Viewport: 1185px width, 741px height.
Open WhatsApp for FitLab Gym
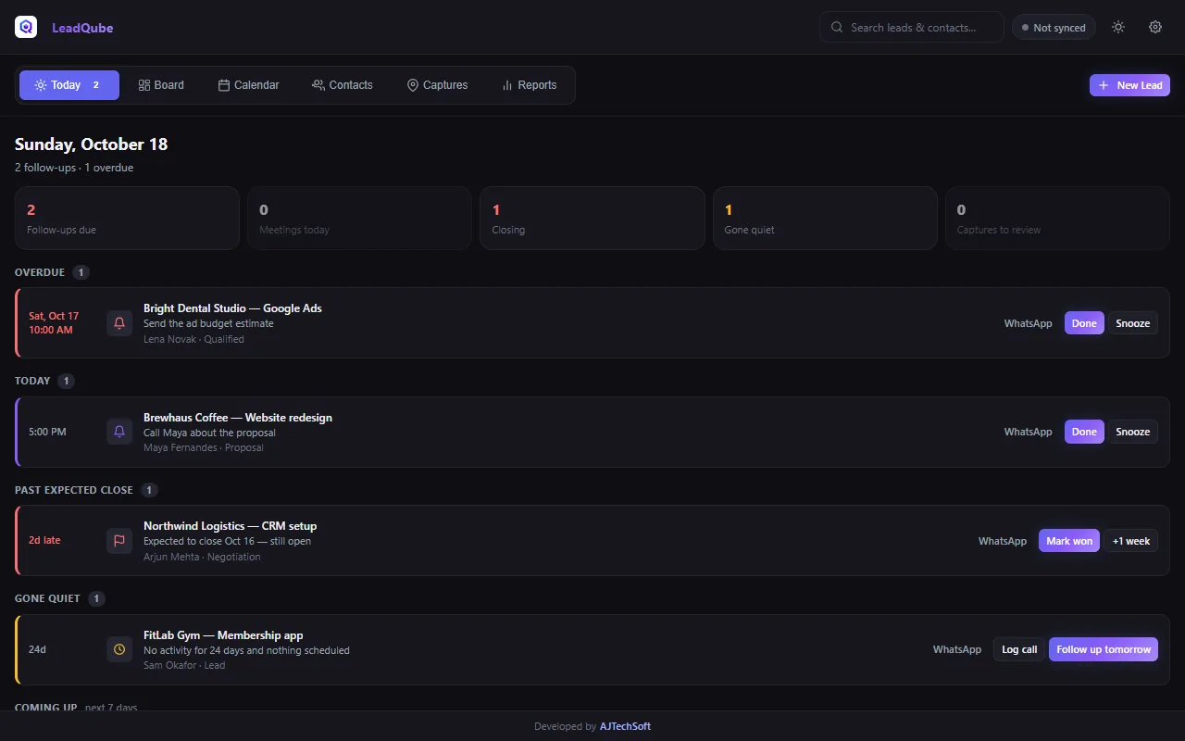[x=957, y=649]
